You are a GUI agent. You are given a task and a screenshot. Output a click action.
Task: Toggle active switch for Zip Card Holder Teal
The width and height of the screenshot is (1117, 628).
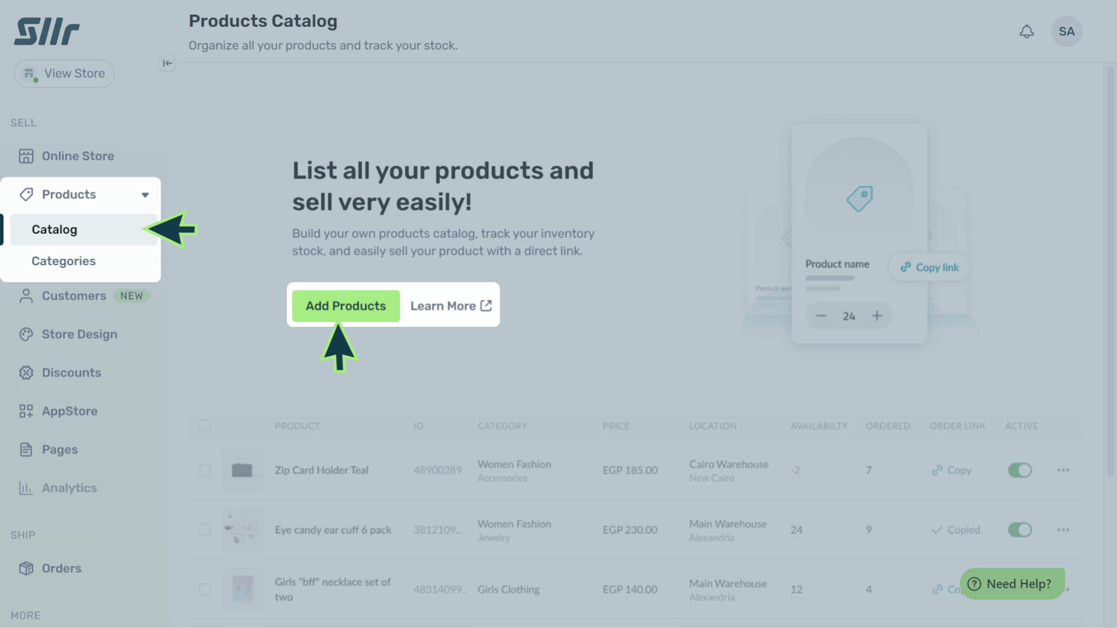point(1019,470)
